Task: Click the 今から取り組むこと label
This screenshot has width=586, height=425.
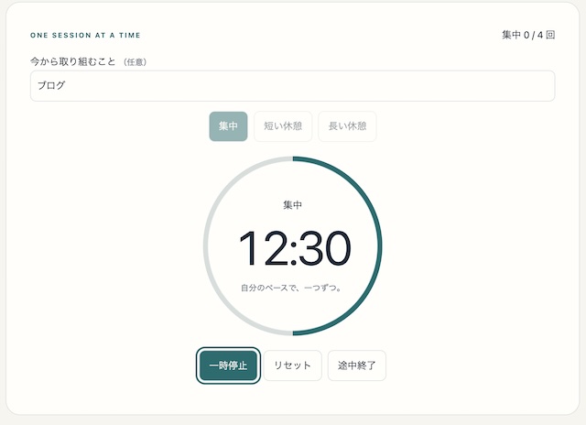Action: click(x=73, y=61)
